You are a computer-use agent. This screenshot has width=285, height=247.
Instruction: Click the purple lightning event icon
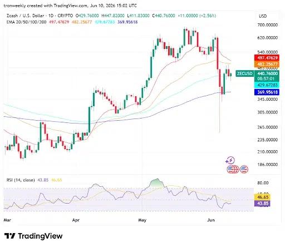(x=230, y=160)
